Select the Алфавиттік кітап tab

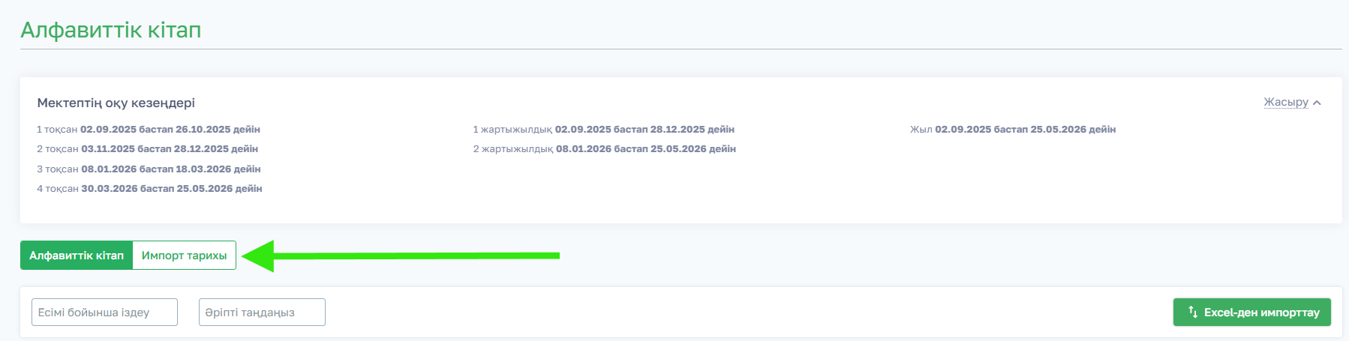point(77,256)
